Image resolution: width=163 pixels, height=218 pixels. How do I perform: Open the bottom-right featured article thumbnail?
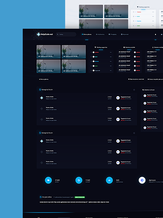pos(74,66)
